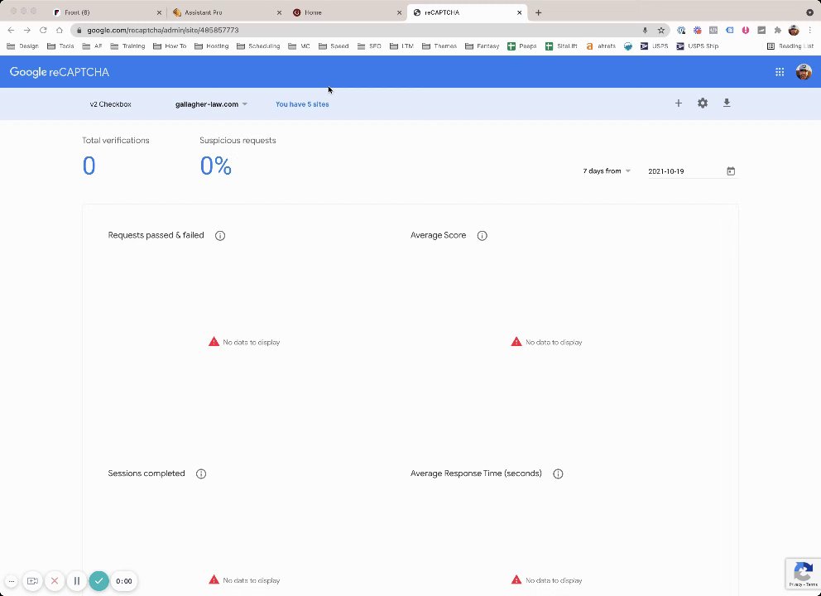Click the 'You have 5 sites' link
821x596 pixels.
click(x=302, y=104)
